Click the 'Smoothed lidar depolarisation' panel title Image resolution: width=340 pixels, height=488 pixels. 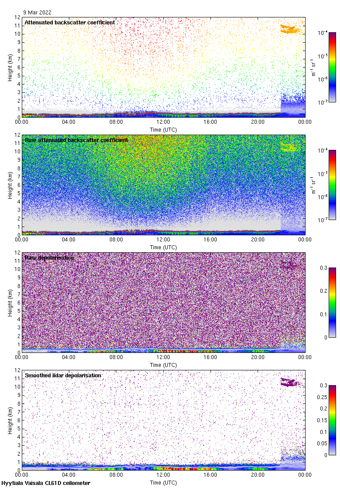(x=63, y=375)
